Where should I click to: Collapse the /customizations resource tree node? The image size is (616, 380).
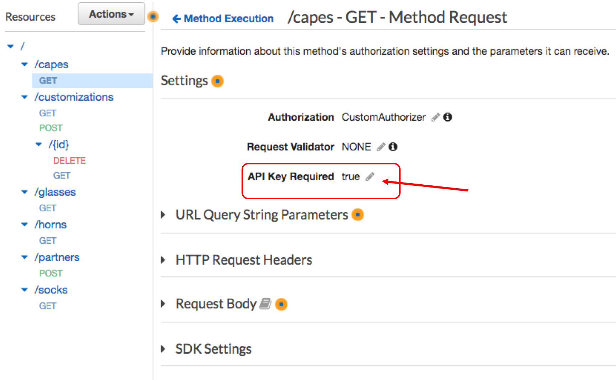tap(25, 97)
